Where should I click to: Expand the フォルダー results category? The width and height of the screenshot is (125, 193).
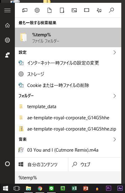114,96
